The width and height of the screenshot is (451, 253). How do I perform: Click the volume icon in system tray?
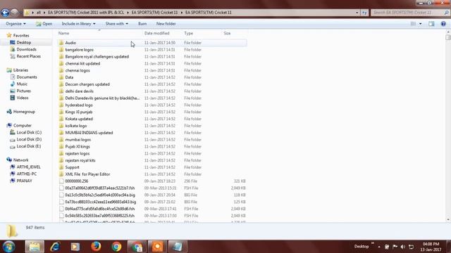click(403, 247)
